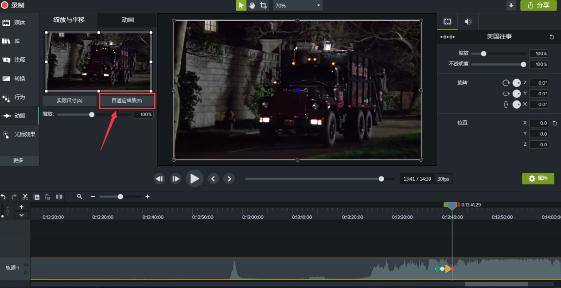This screenshot has width=561, height=288.
Task: Adjust the 缩放 slider under zoom preview
Action: click(x=92, y=114)
